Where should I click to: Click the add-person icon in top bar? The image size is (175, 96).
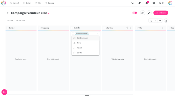[x=140, y=3]
